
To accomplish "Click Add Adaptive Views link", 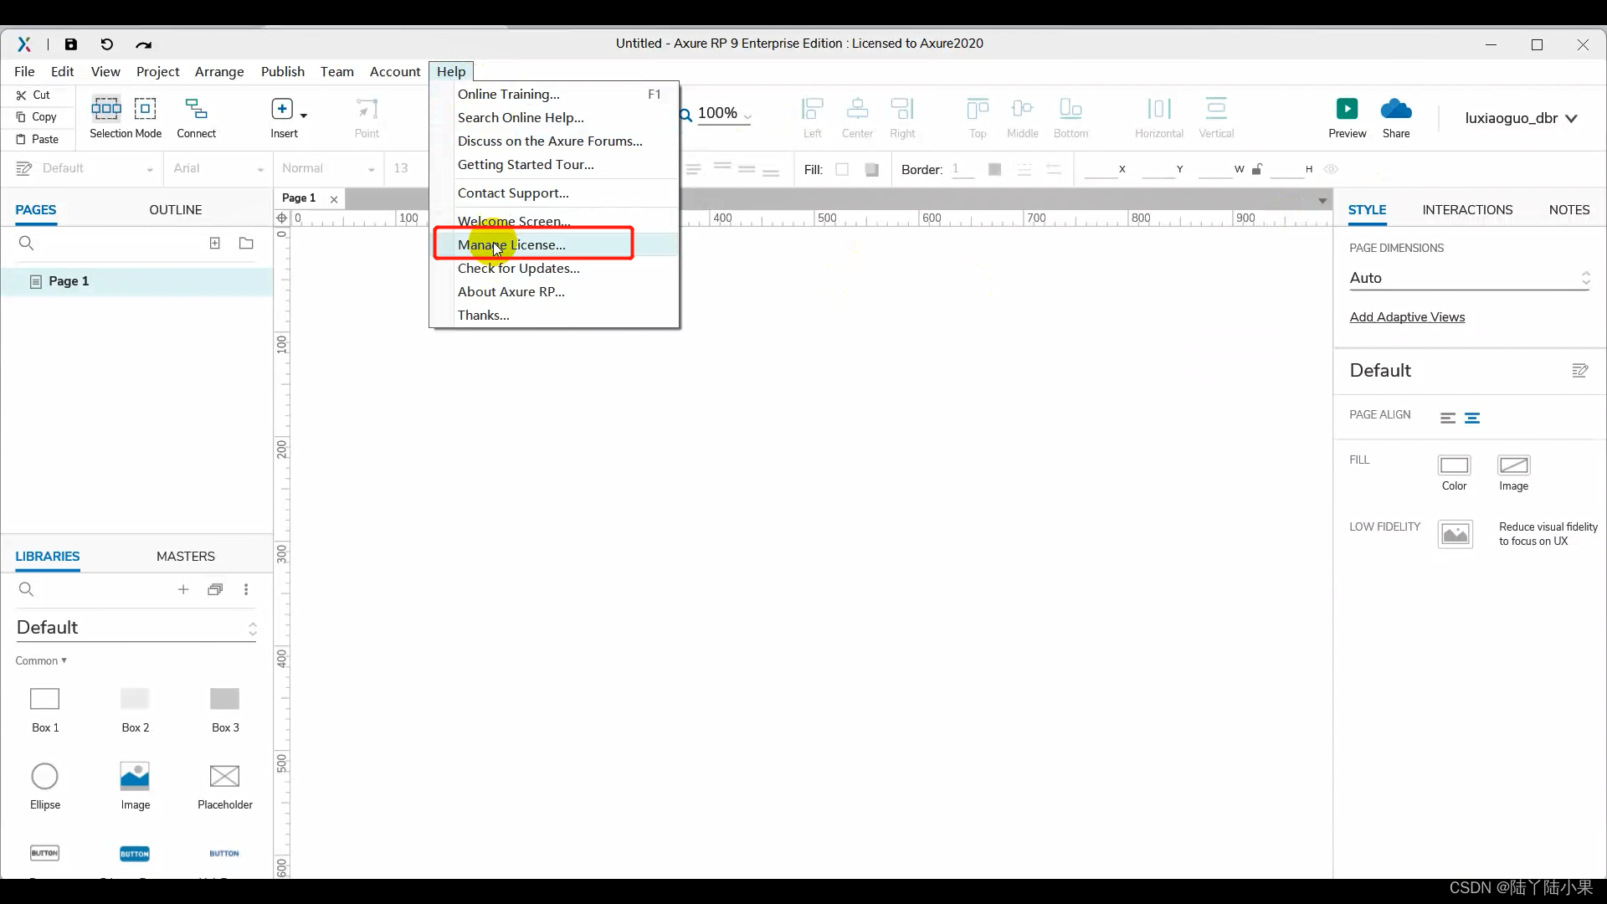I will pyautogui.click(x=1407, y=316).
